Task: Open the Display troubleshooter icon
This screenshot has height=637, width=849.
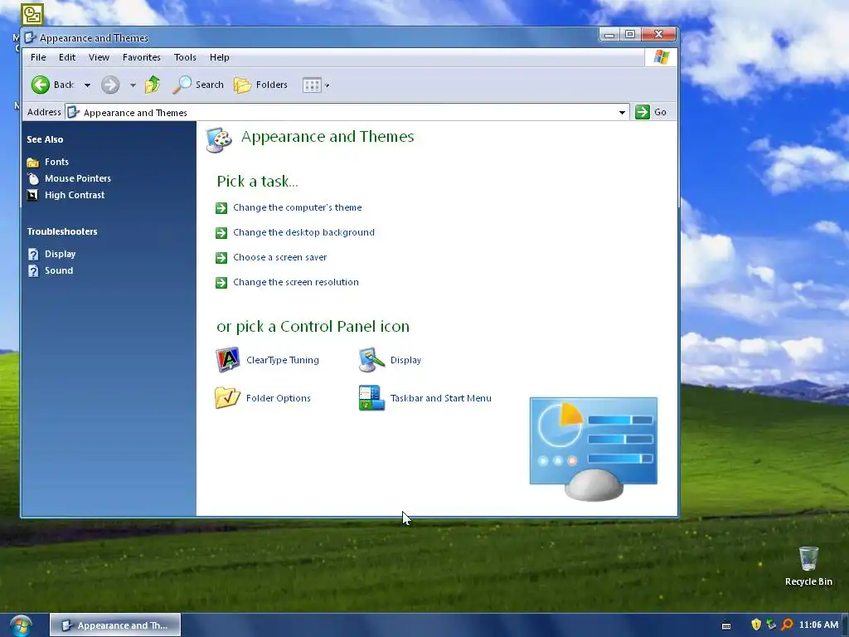Action: tap(33, 254)
